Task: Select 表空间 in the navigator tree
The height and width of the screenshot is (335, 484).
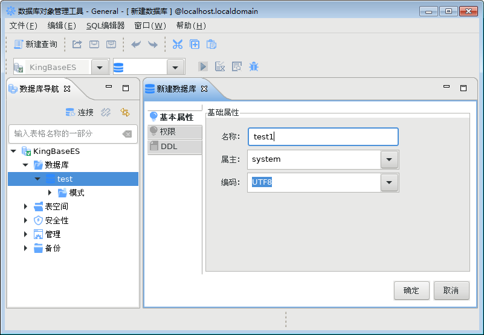Action: pos(56,206)
